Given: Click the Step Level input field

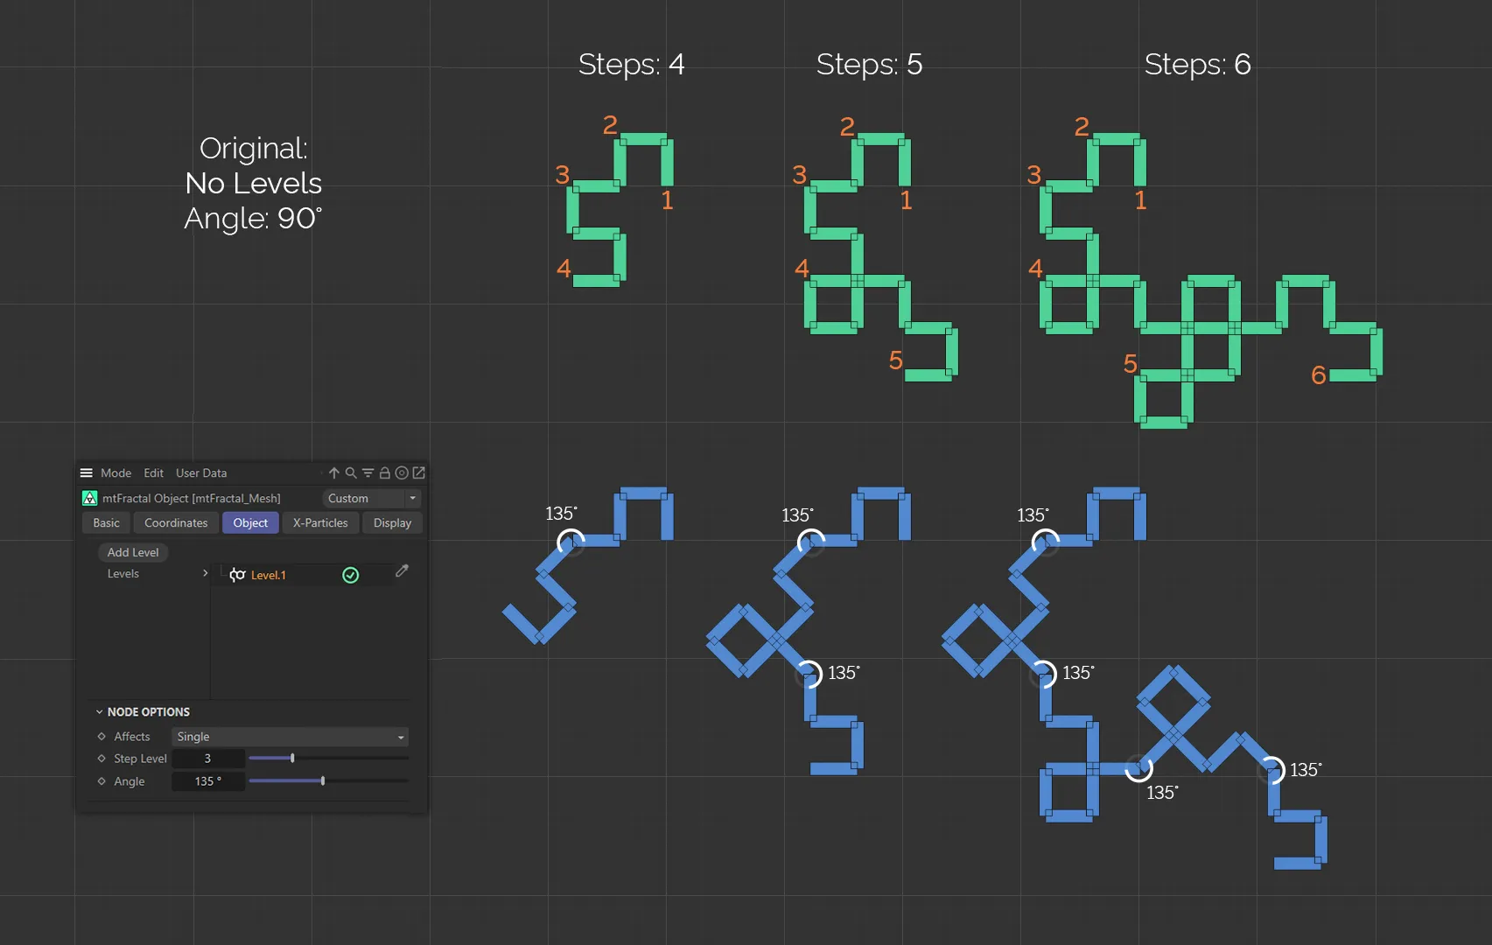Looking at the screenshot, I should coord(207,758).
